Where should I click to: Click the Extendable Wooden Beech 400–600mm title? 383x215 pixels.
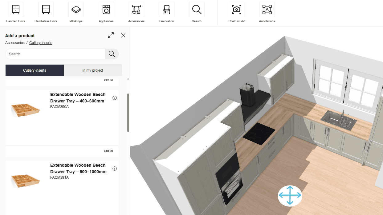coord(78,98)
